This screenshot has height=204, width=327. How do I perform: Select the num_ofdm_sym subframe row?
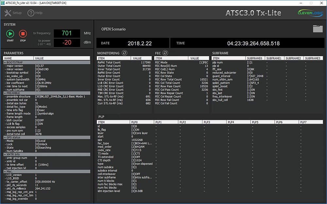[267, 80]
